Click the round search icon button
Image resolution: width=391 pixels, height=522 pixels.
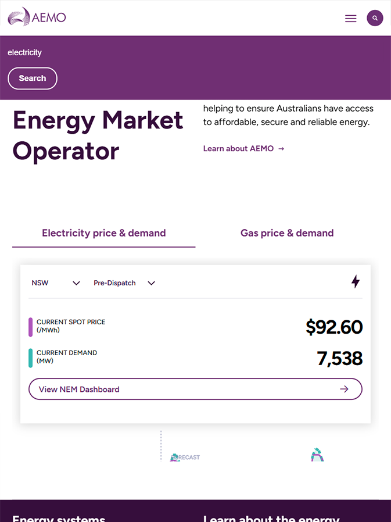point(375,18)
